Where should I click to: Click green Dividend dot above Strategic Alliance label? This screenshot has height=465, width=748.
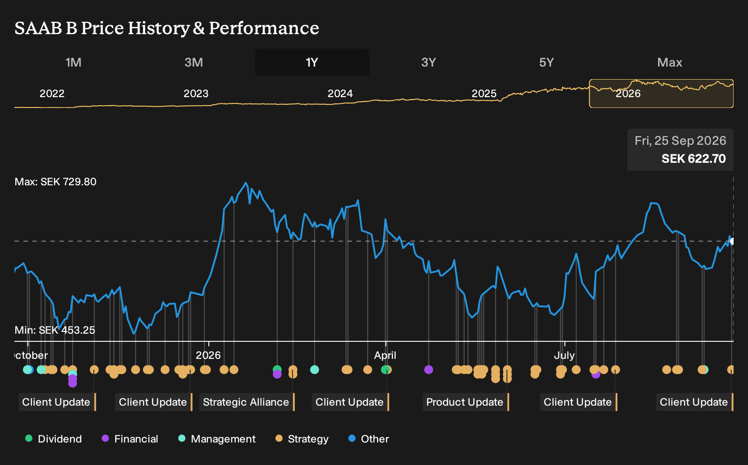277,370
